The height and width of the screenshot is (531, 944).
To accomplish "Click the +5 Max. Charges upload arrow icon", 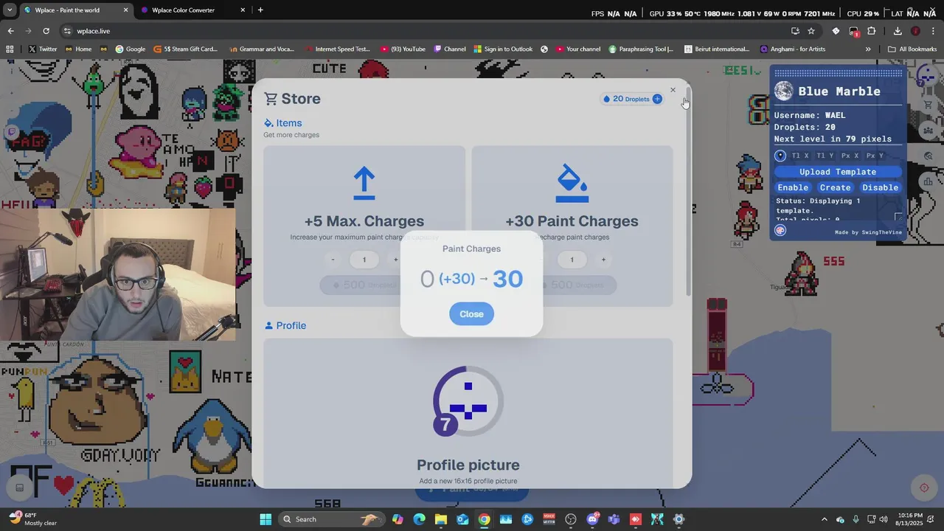I will (364, 184).
